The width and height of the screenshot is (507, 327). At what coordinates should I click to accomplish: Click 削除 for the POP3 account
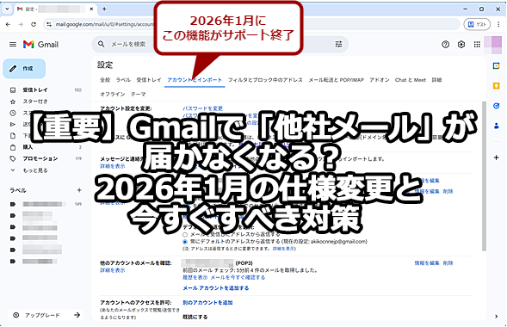point(448,263)
